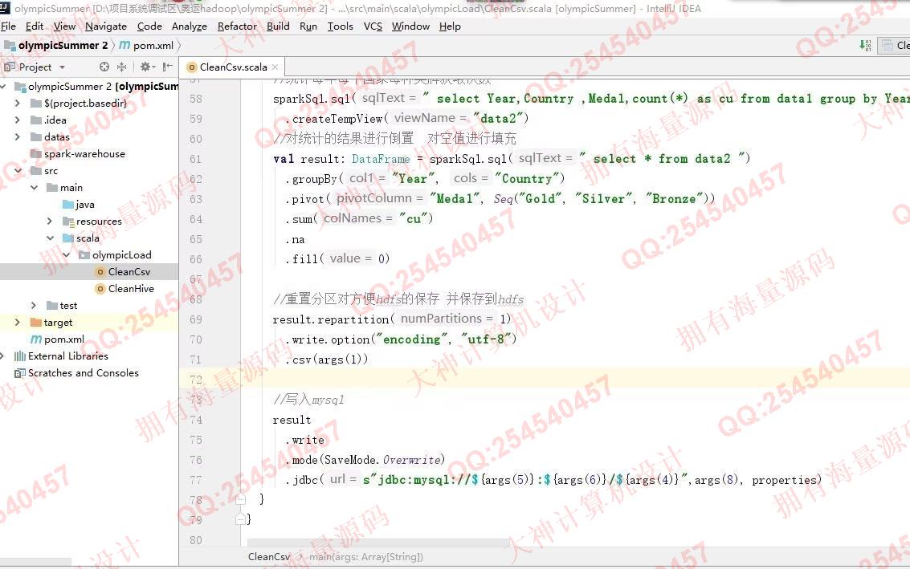
Task: Click line number 72 in the gutter
Action: point(196,380)
